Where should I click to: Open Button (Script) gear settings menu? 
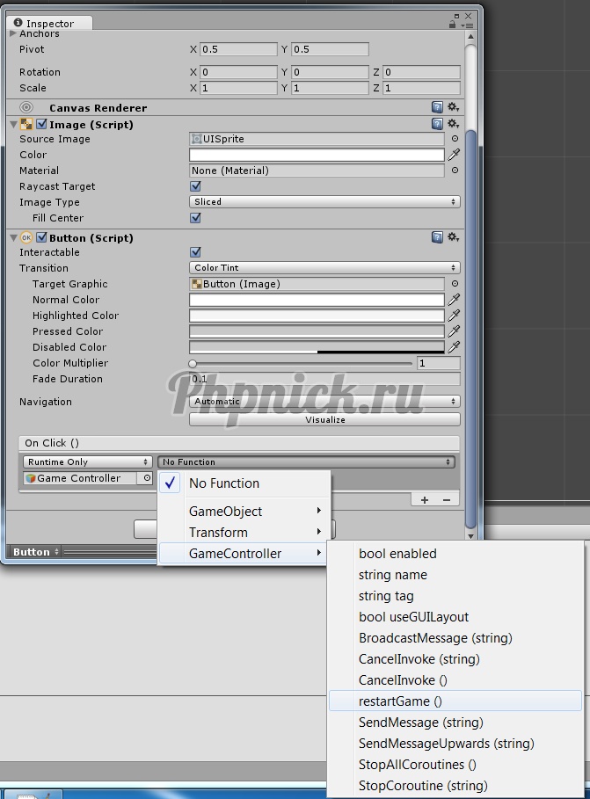point(454,237)
